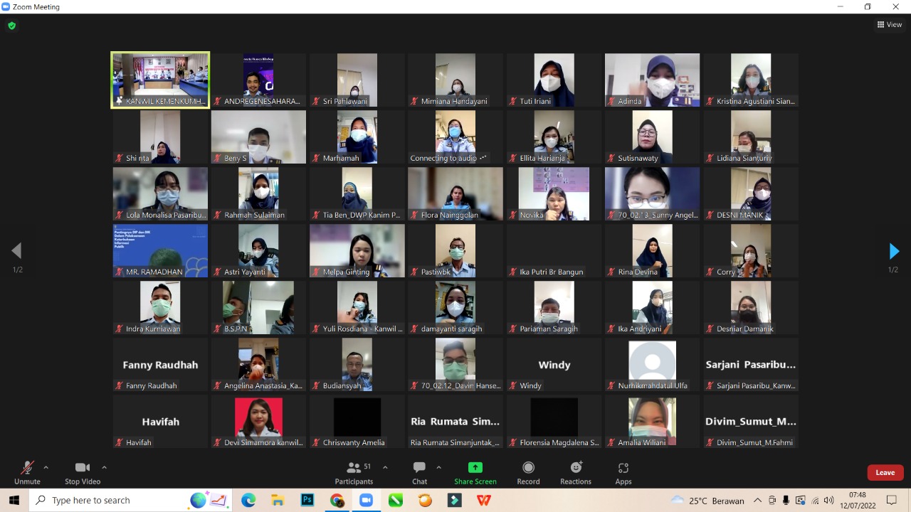This screenshot has height=512, width=911.
Task: Expand video options arrow beside Stop Video
Action: [105, 467]
